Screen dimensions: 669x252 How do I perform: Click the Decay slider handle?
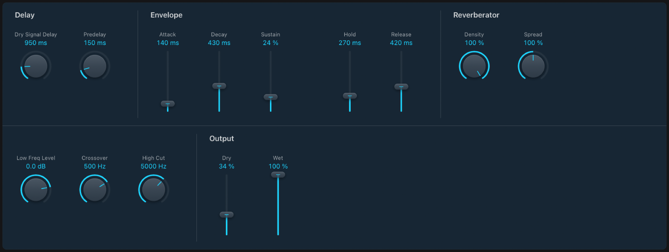click(219, 86)
